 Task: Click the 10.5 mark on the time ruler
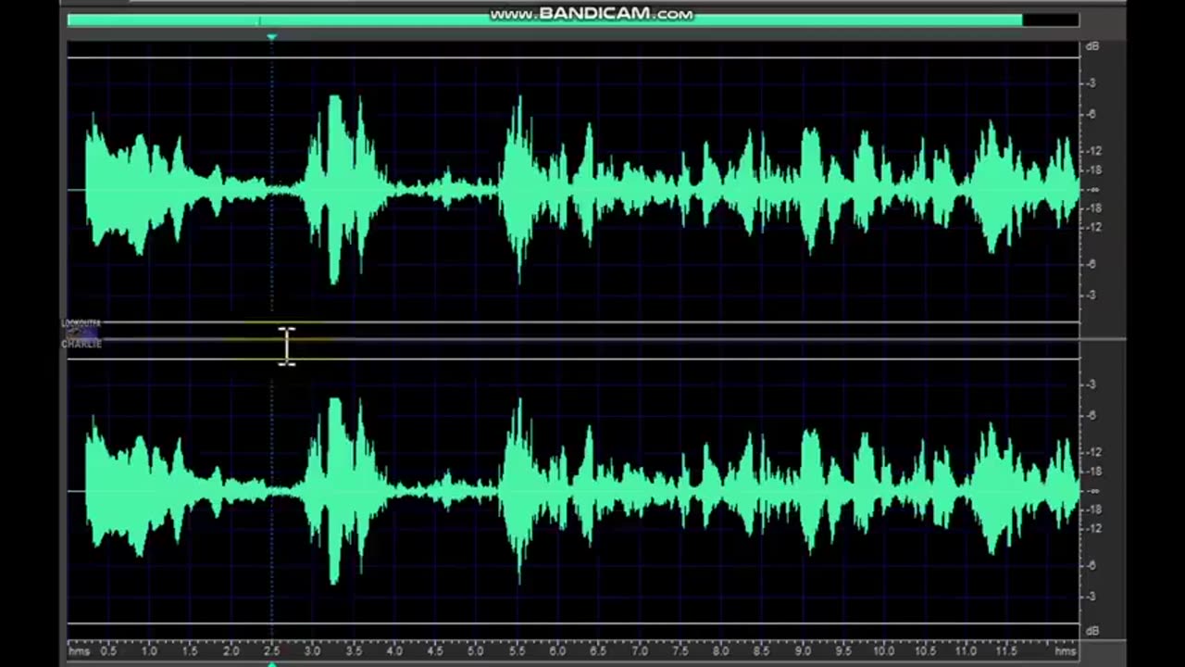click(x=924, y=651)
